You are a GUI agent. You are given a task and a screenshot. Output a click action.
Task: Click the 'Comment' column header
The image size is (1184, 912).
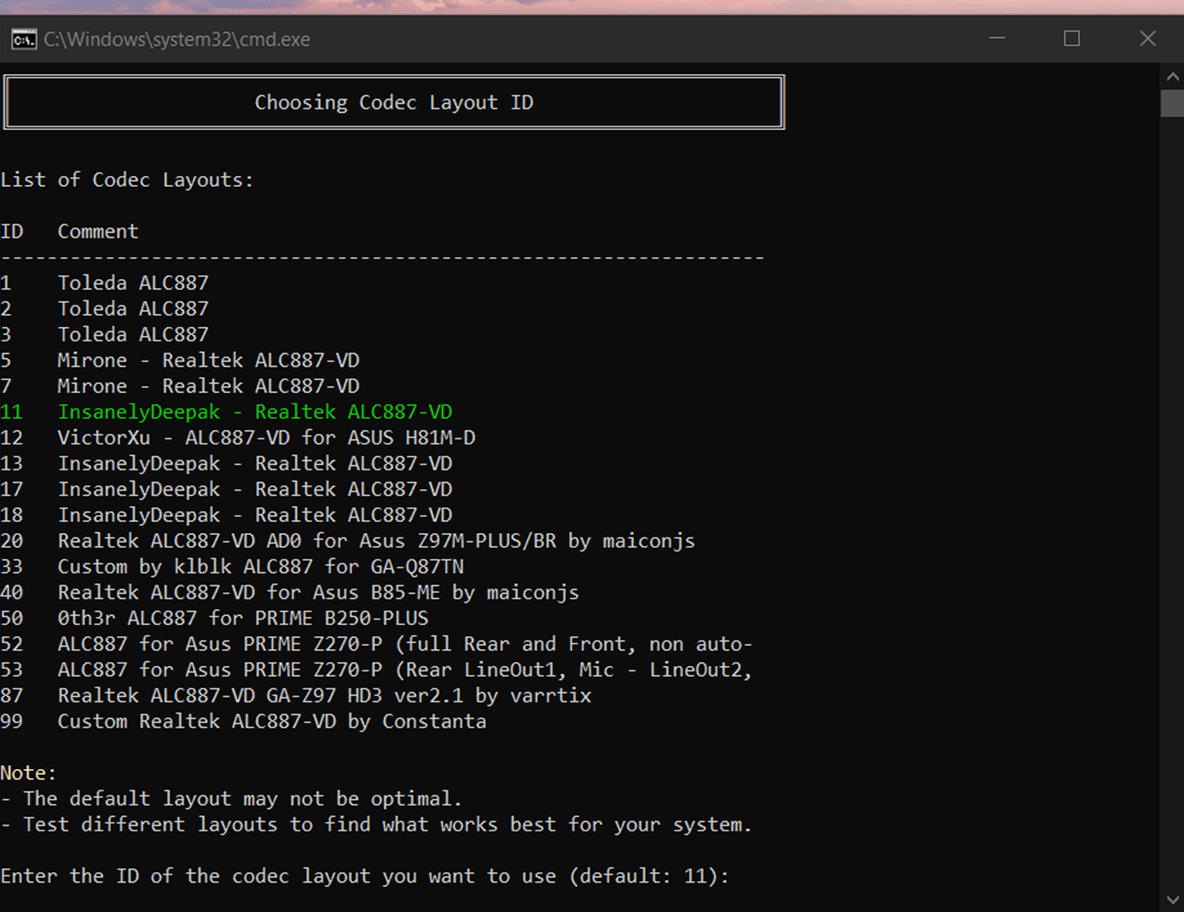click(98, 231)
